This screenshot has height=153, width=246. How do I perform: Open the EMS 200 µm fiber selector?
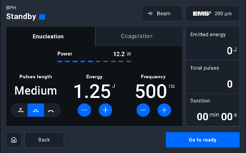(212, 13)
